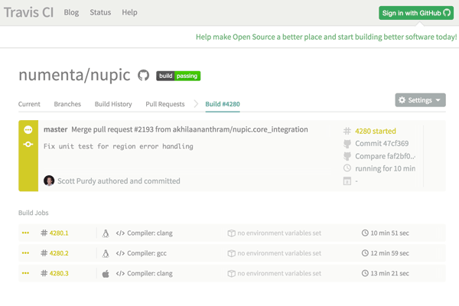Switch to the Pull Requests tab
Image resolution: width=459 pixels, height=306 pixels.
coord(165,104)
